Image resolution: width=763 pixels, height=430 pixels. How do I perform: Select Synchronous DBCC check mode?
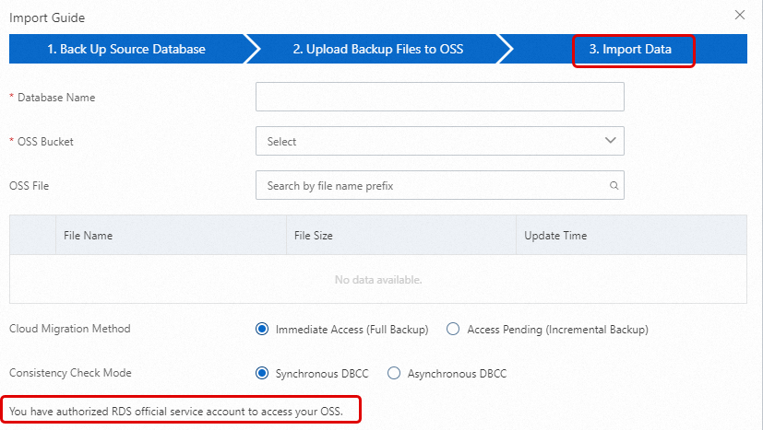262,374
